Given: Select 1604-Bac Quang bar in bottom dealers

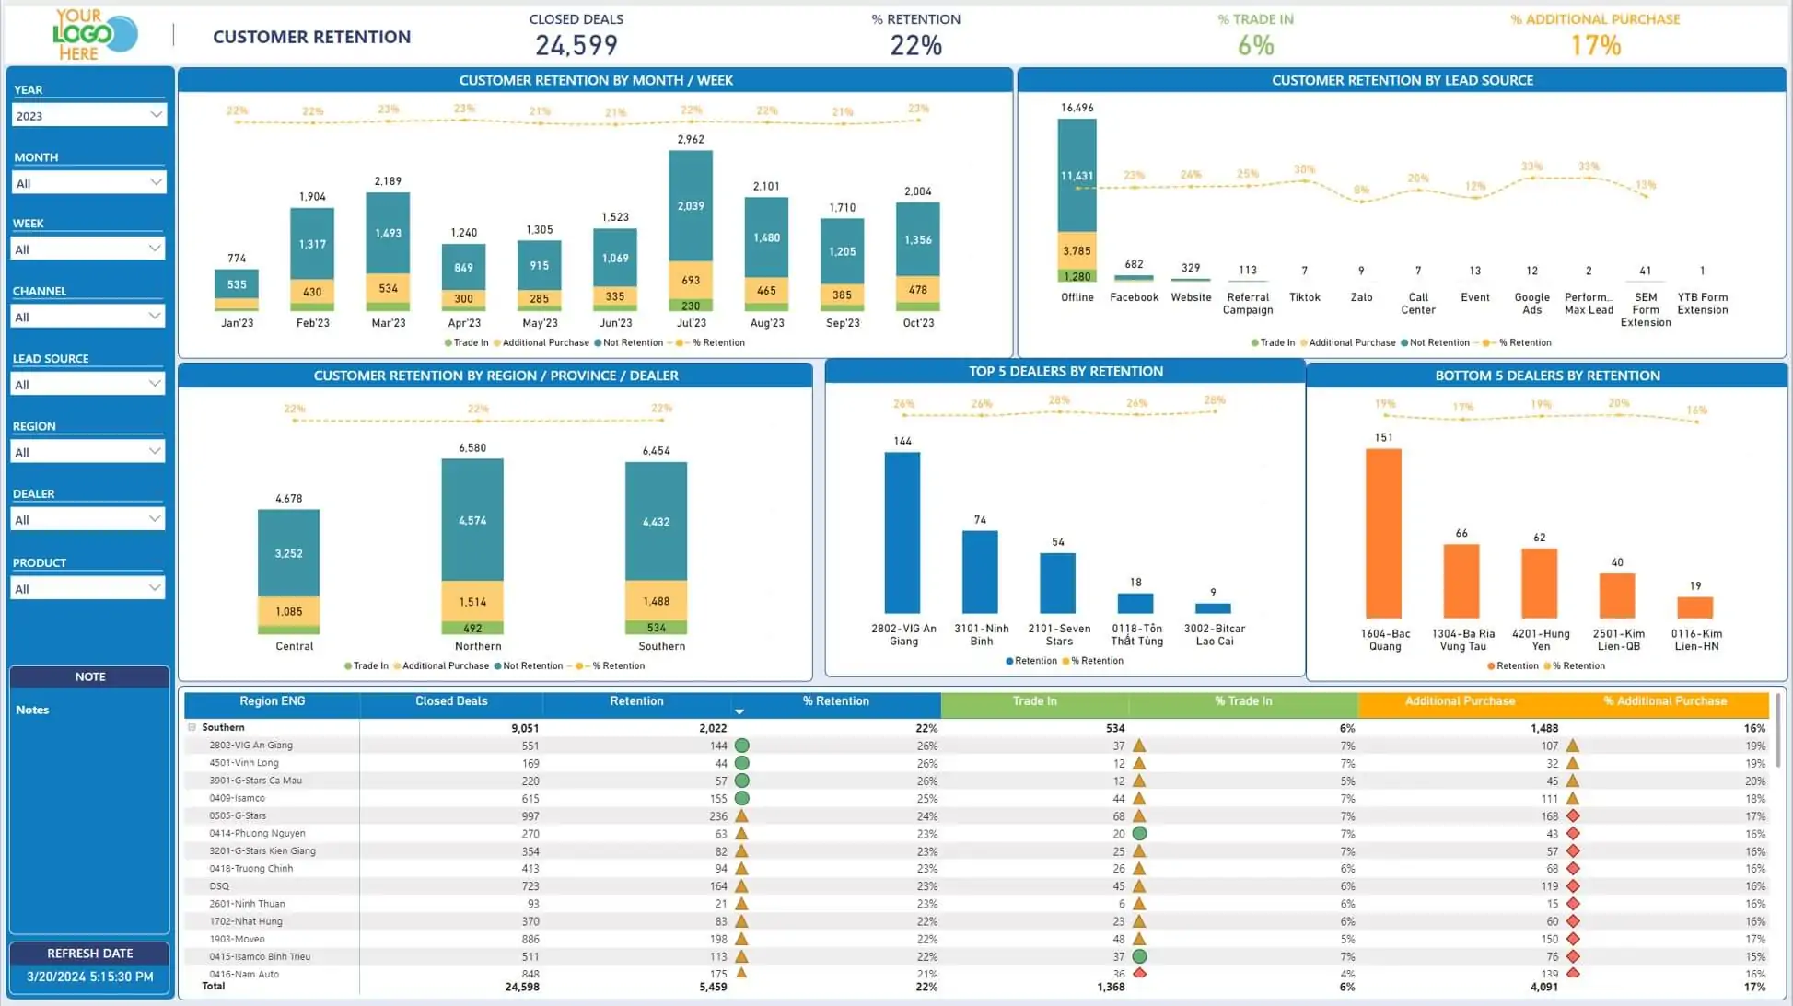Looking at the screenshot, I should 1383,533.
